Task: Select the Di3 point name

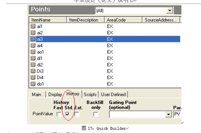Action: [40, 71]
